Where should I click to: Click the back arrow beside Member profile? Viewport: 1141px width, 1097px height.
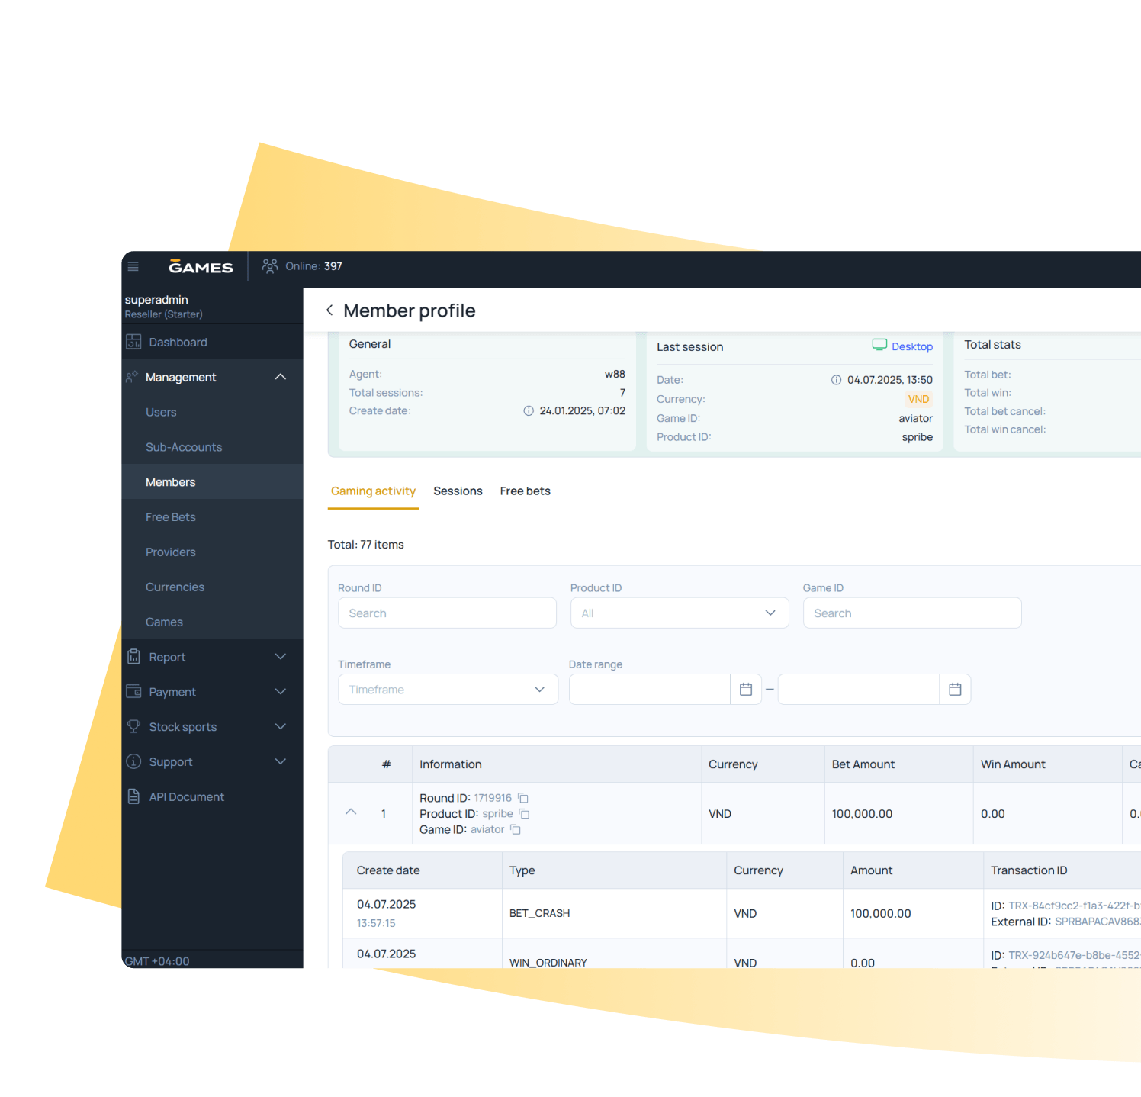(x=329, y=310)
